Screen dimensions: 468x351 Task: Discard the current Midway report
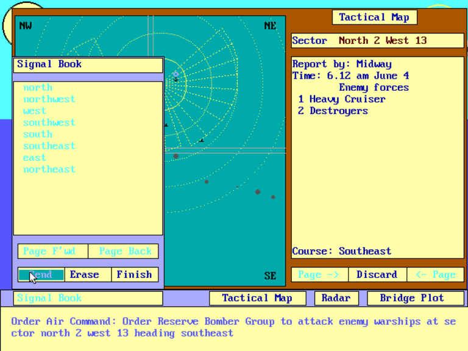coord(377,275)
